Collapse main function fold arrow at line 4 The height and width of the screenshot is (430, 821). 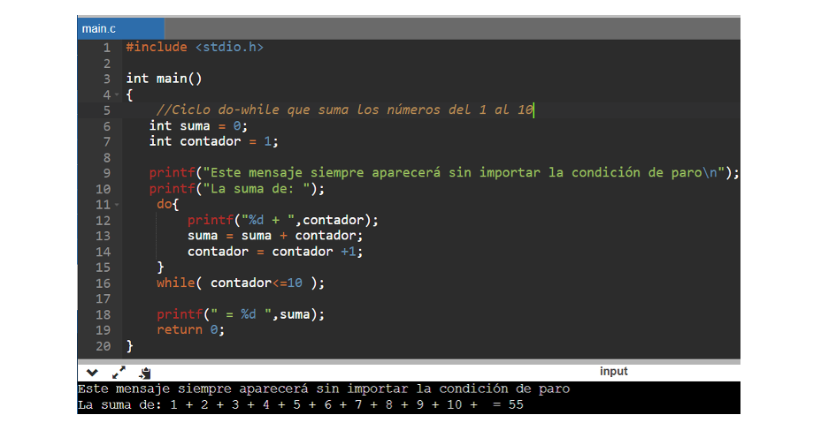coord(117,95)
